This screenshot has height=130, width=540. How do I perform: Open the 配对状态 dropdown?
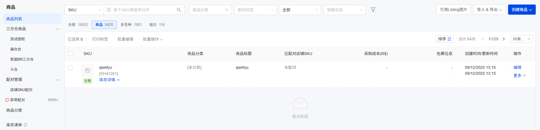255,10
